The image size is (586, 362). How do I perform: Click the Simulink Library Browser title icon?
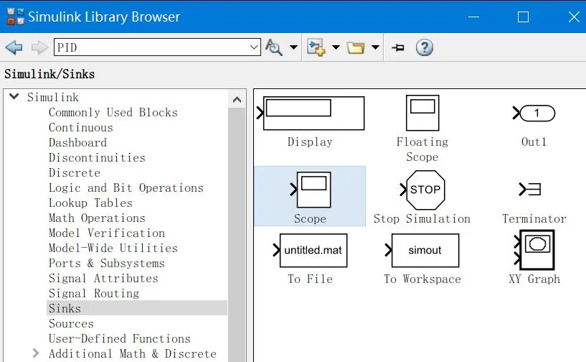tap(16, 17)
